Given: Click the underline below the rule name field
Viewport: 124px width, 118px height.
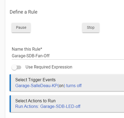Looking at the screenshot, I should pos(68,59).
